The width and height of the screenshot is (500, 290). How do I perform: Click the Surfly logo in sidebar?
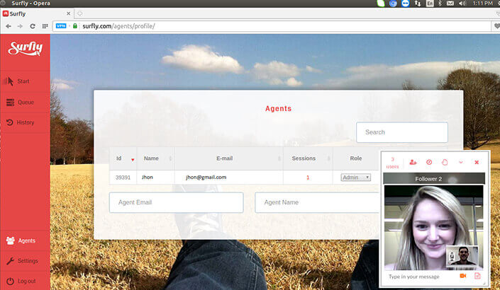[26, 49]
